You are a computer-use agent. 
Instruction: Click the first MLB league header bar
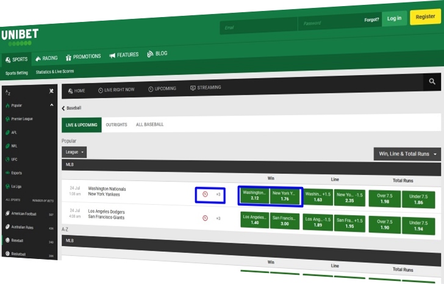click(x=251, y=167)
